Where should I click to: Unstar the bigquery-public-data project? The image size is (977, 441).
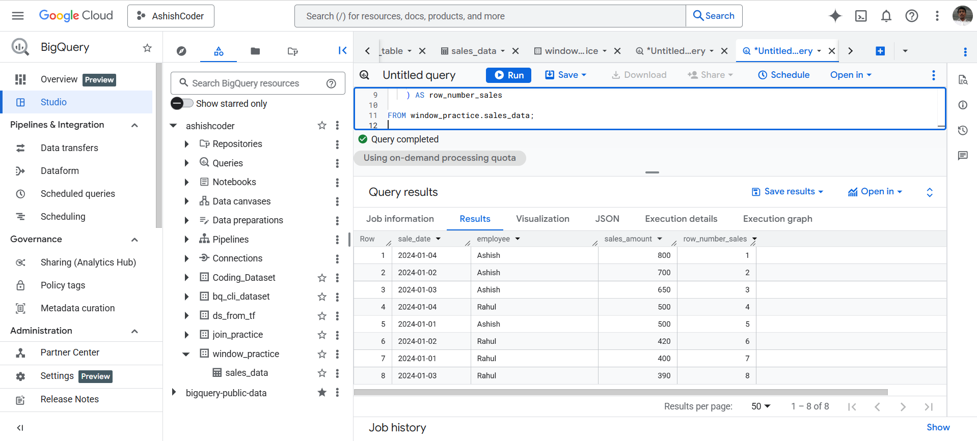pos(322,392)
